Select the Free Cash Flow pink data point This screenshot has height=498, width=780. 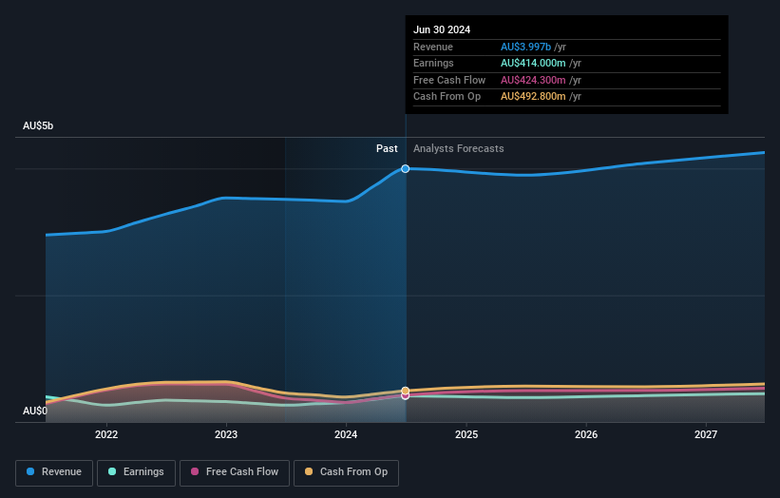[x=406, y=396]
